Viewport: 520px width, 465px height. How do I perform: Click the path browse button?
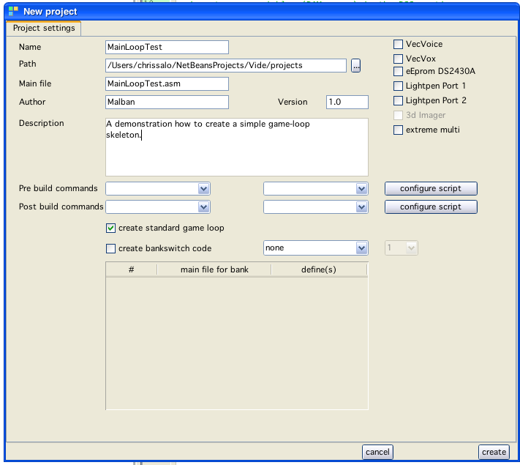coord(355,66)
